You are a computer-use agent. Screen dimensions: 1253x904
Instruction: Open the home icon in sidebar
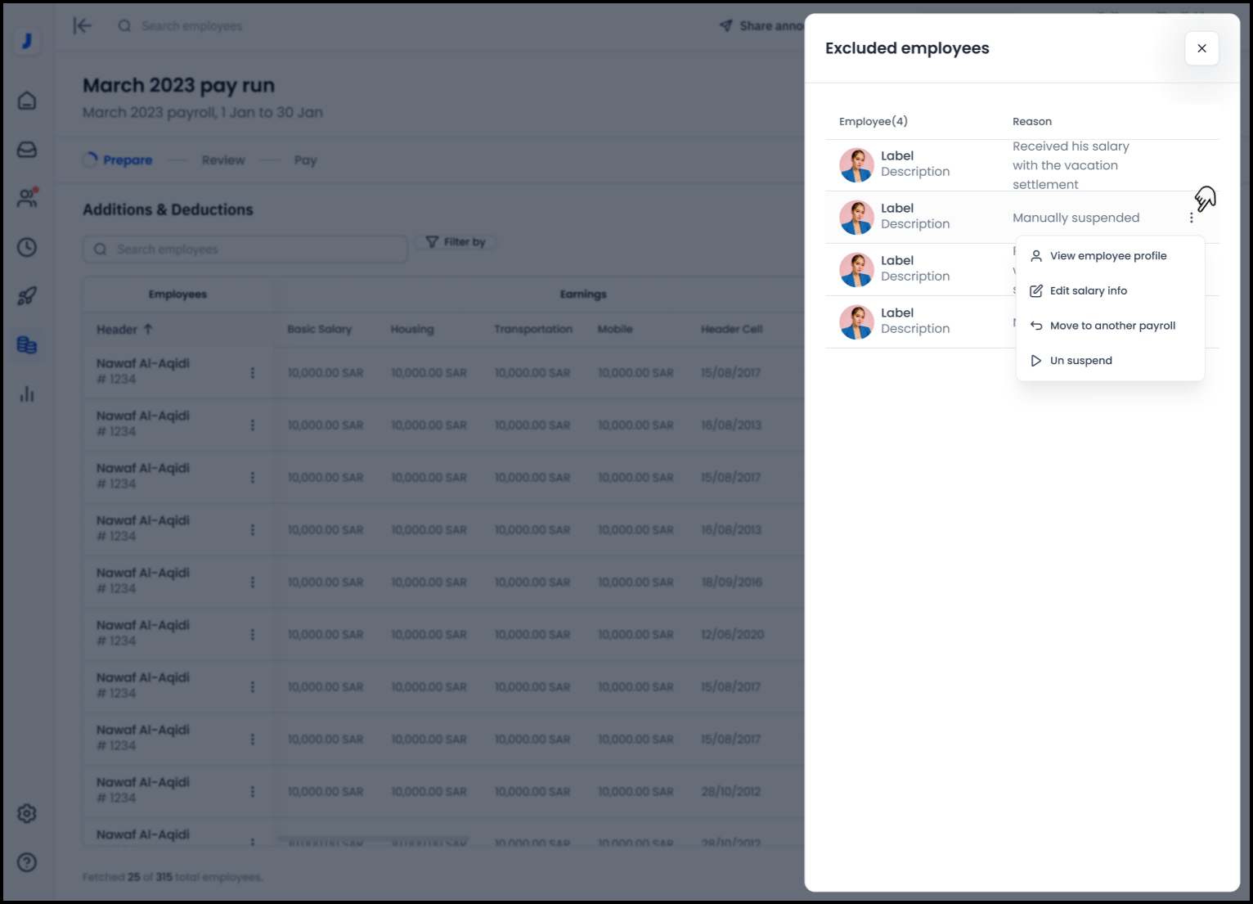coord(27,101)
